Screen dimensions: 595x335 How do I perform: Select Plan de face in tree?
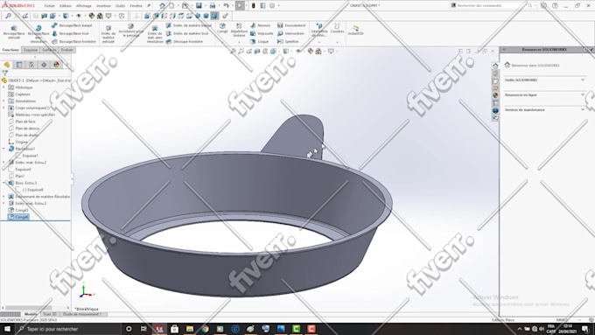pos(22,122)
